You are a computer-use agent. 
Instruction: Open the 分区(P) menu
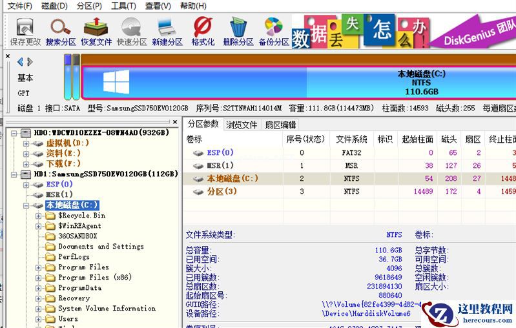(89, 6)
